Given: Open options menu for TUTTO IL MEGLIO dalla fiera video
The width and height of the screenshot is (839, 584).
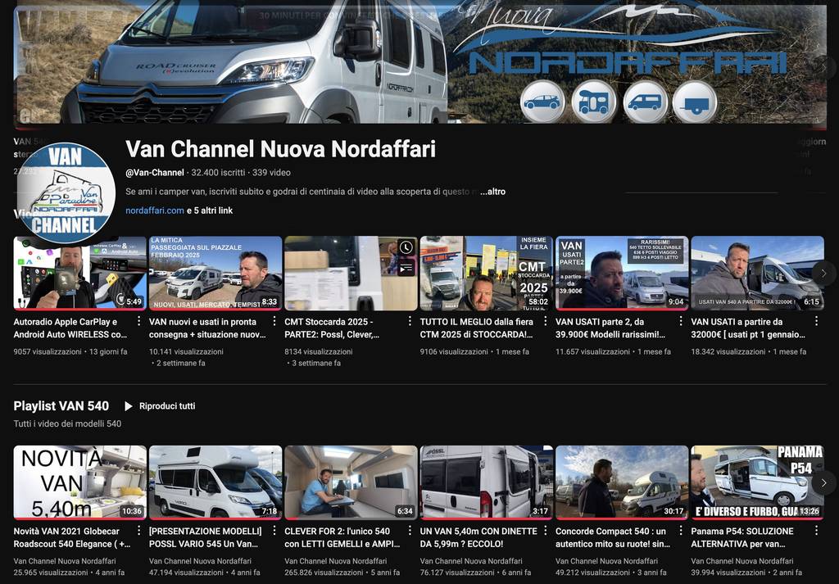Looking at the screenshot, I should [x=545, y=321].
